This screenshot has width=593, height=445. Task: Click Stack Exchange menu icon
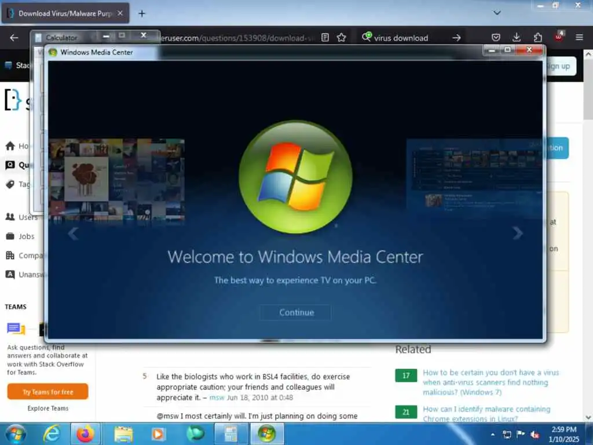pos(8,65)
